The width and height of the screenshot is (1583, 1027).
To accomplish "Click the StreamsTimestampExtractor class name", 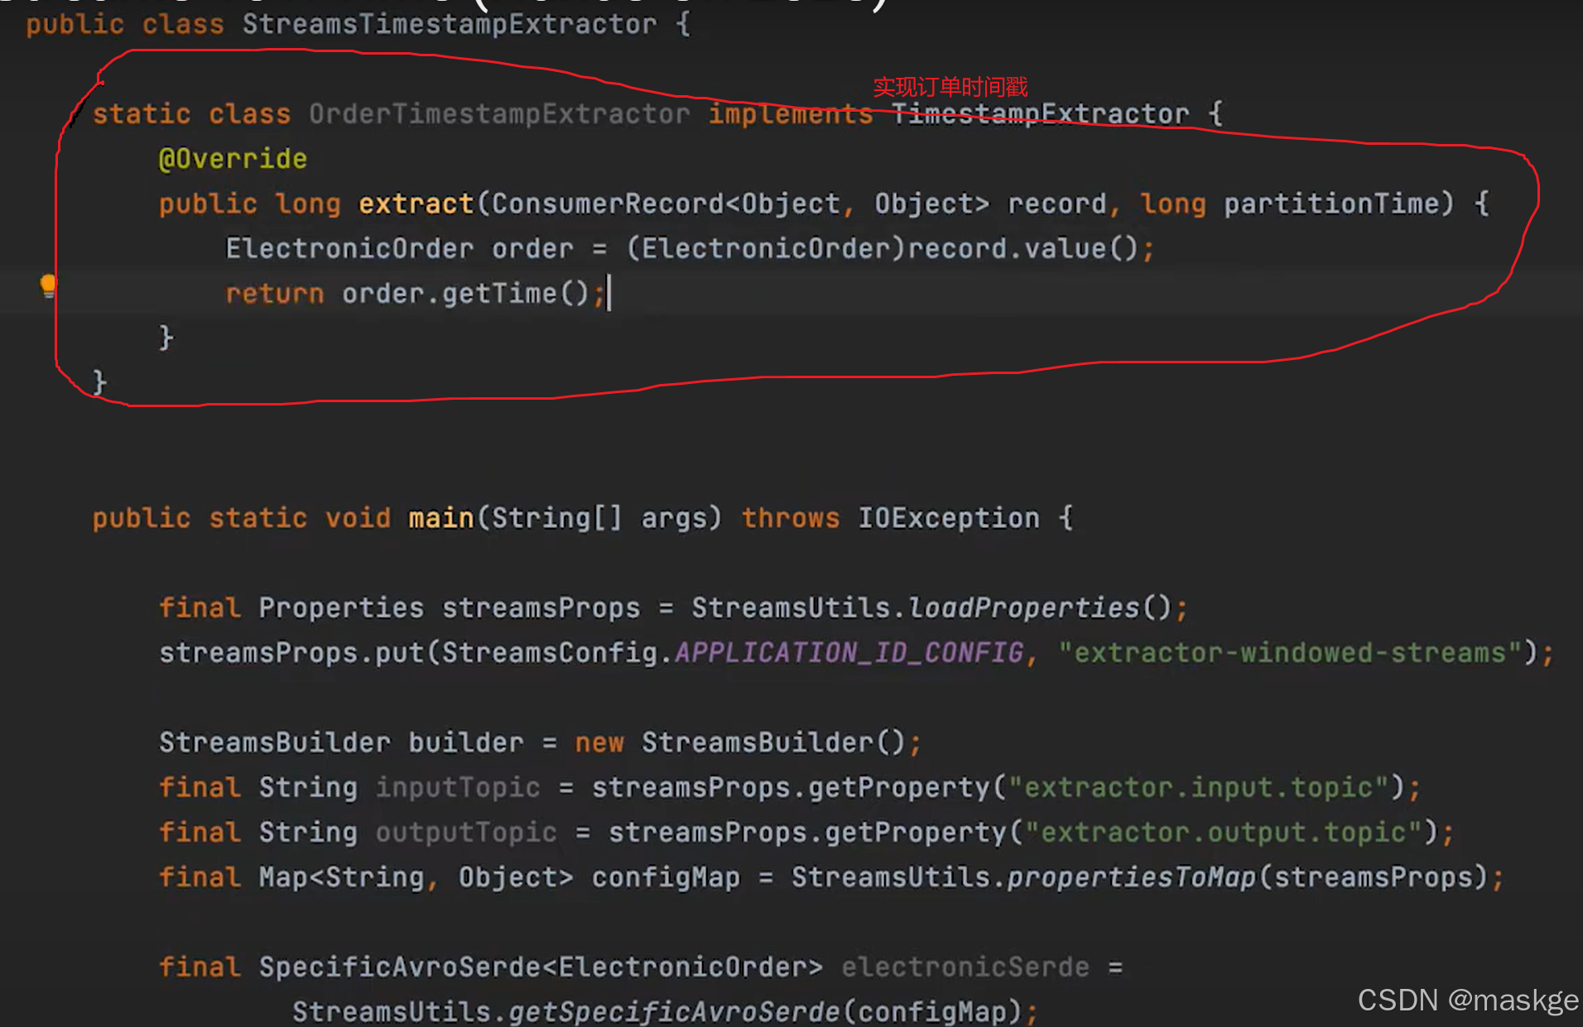I will [450, 24].
